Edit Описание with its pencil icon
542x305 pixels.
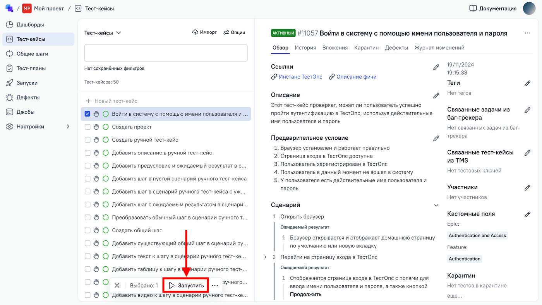click(x=436, y=96)
